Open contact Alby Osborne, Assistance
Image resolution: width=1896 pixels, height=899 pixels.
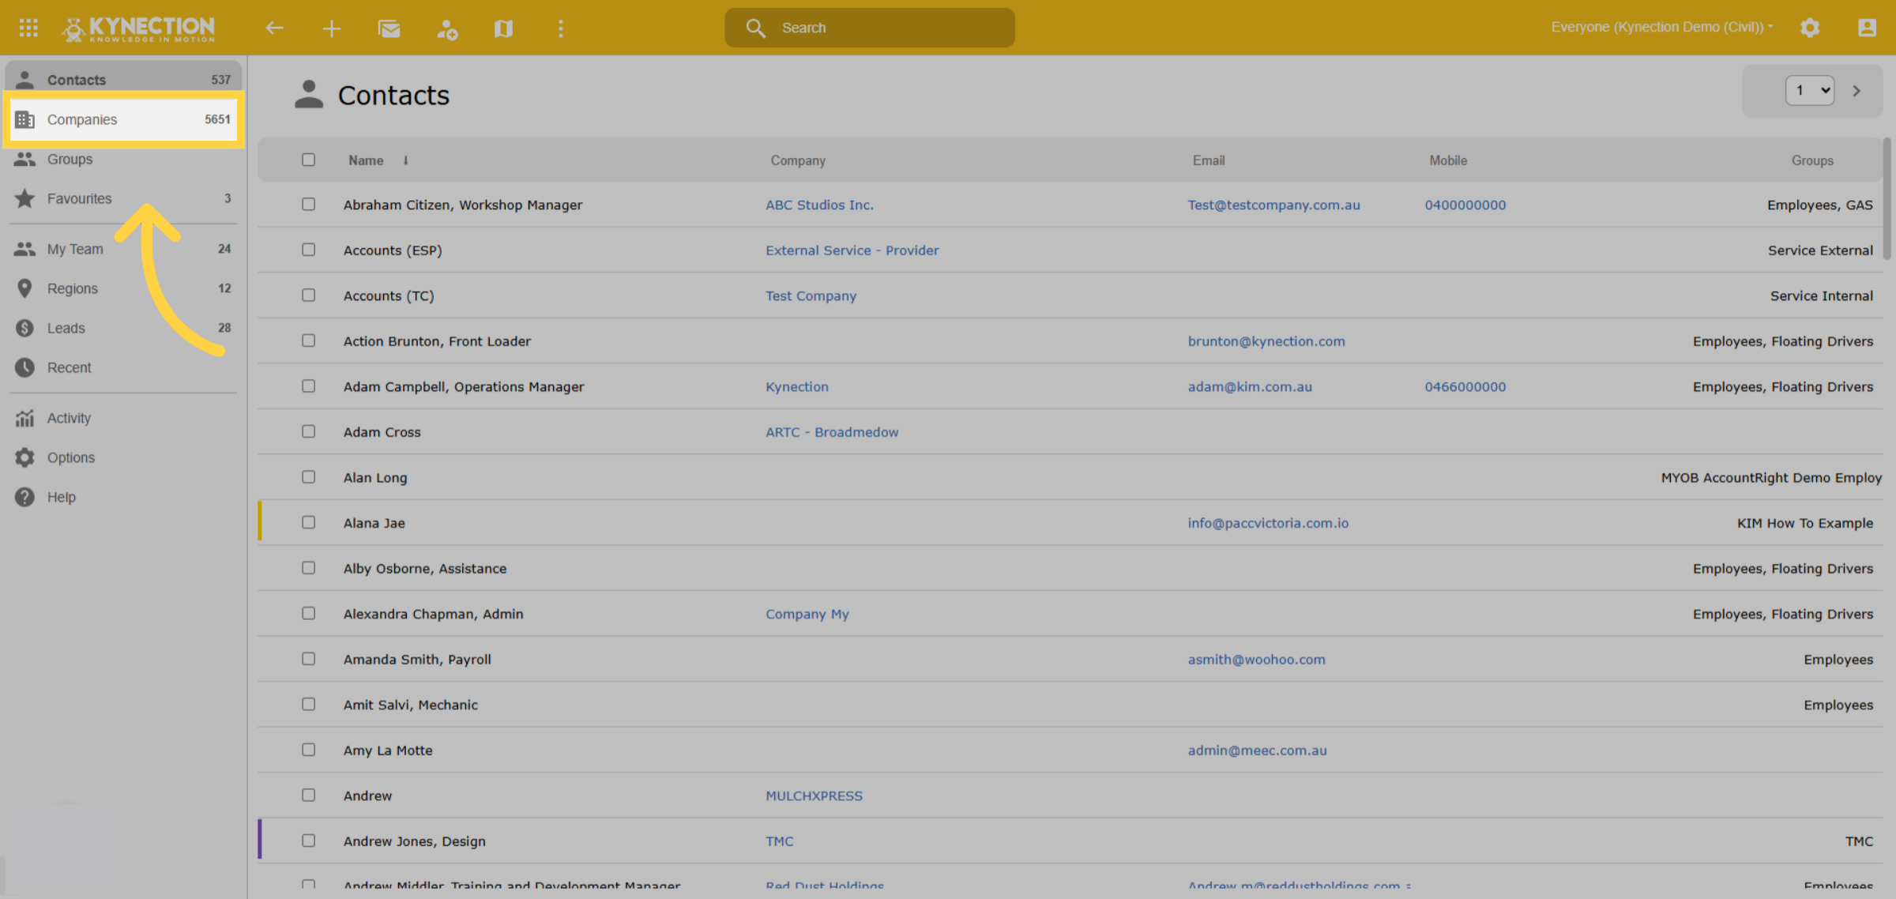pyautogui.click(x=424, y=569)
